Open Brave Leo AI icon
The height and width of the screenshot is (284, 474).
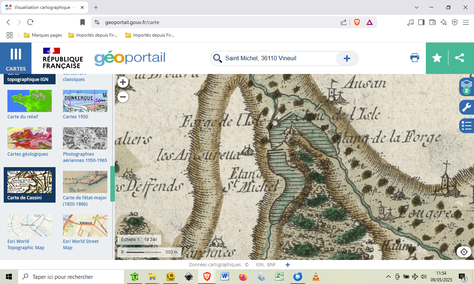pos(444,22)
